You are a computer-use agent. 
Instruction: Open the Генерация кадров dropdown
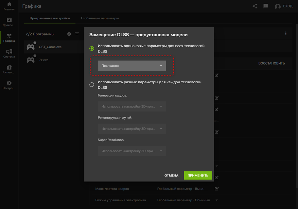tap(132, 106)
